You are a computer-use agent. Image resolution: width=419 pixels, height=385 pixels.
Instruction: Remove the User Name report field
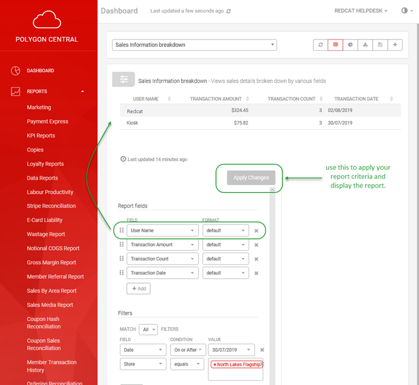click(x=256, y=231)
